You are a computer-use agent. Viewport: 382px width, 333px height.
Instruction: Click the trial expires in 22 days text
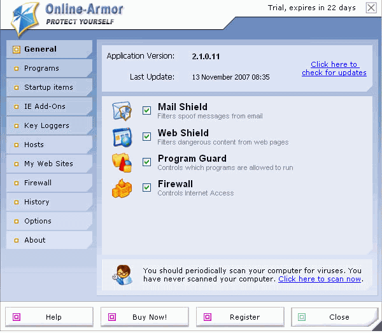311,8
